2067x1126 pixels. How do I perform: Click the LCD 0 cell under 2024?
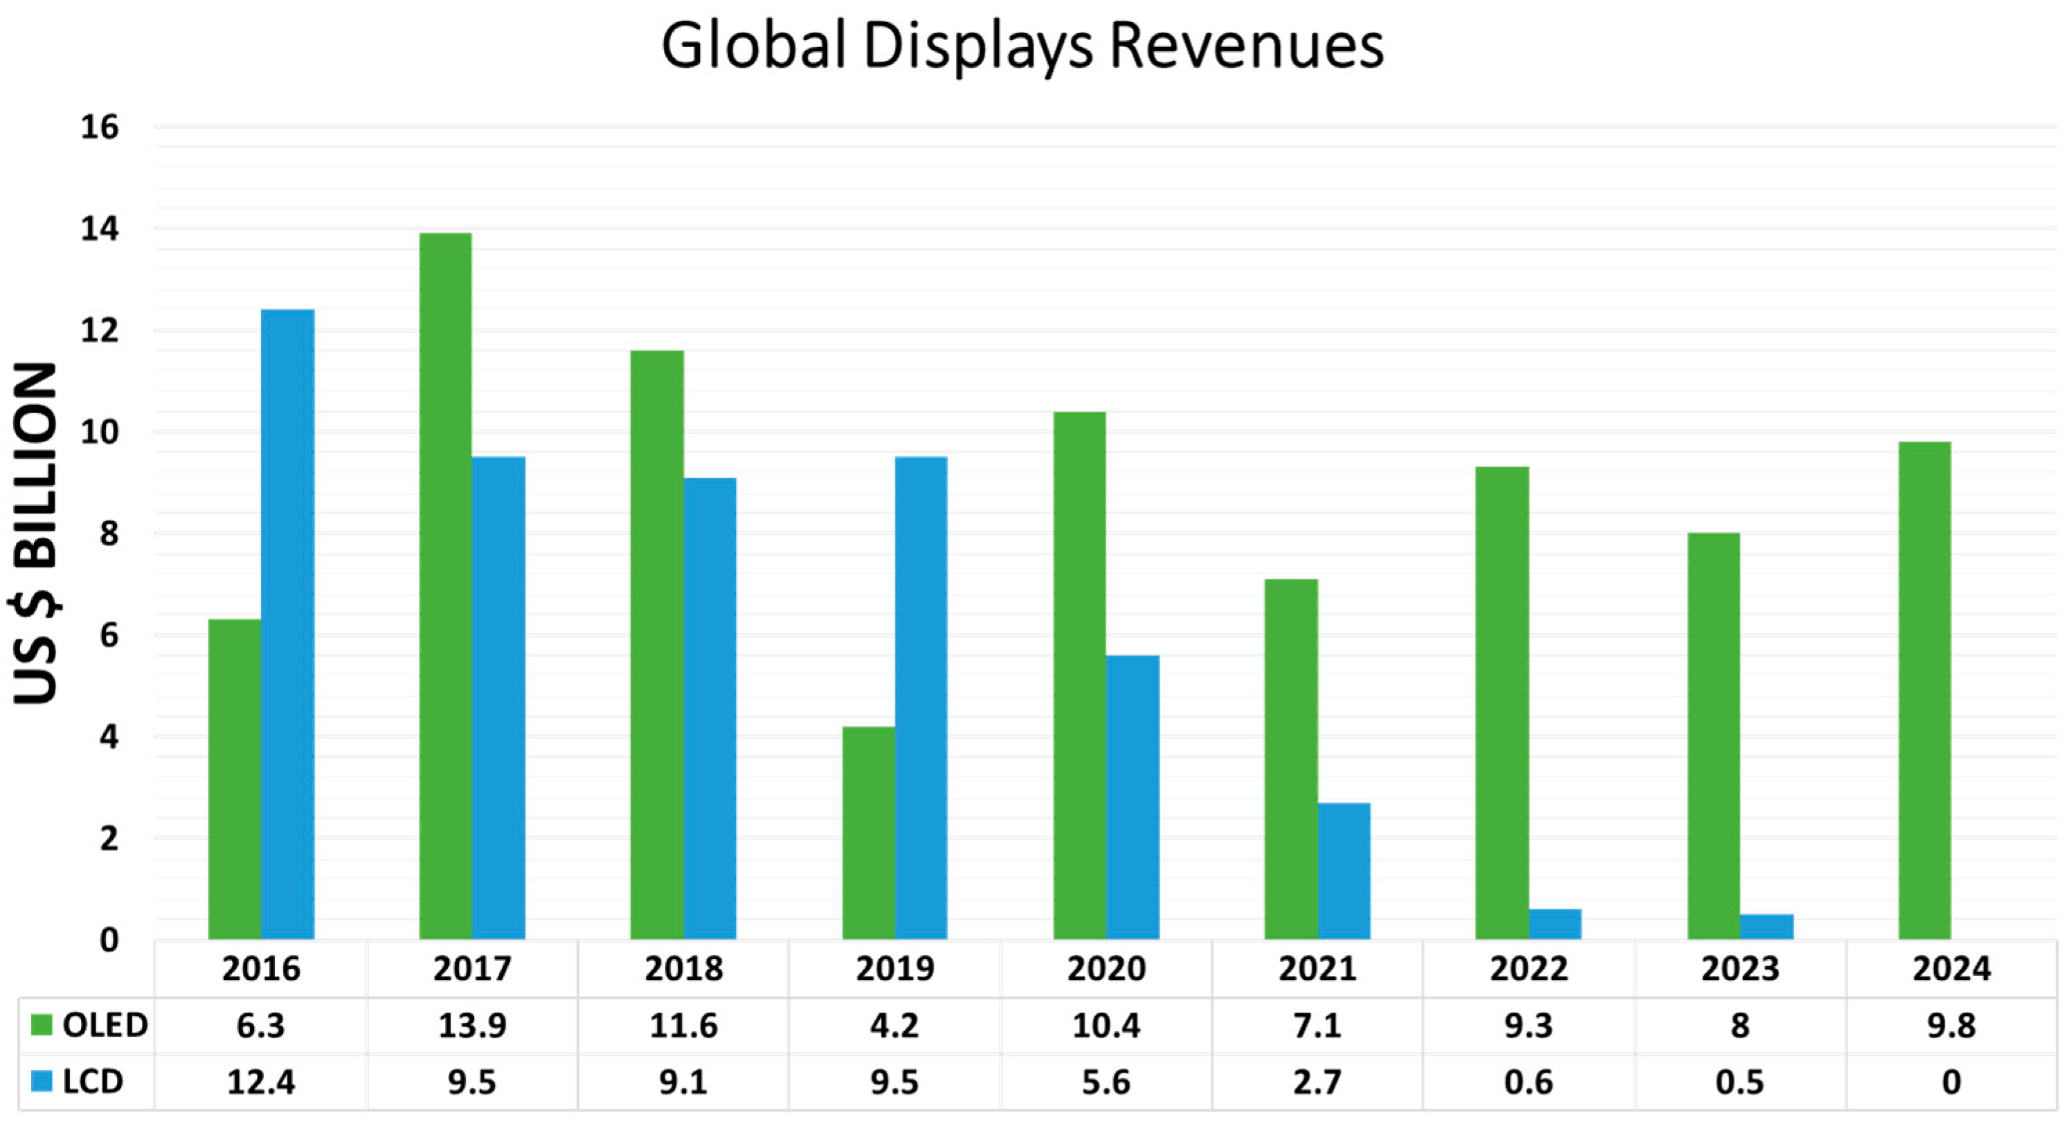1951,1082
